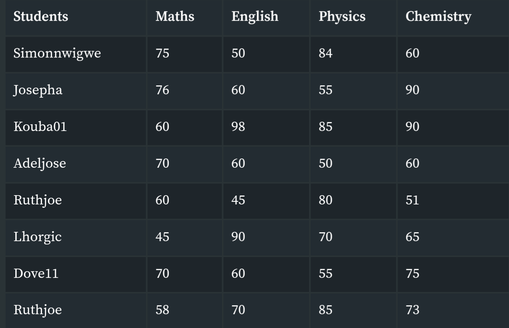Select the Kouba01 row name
Screen dimensions: 509x328
(x=76, y=127)
